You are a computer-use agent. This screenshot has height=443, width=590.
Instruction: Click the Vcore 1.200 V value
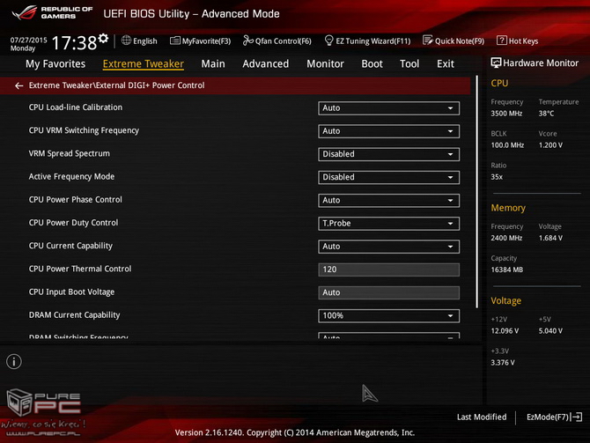click(550, 145)
